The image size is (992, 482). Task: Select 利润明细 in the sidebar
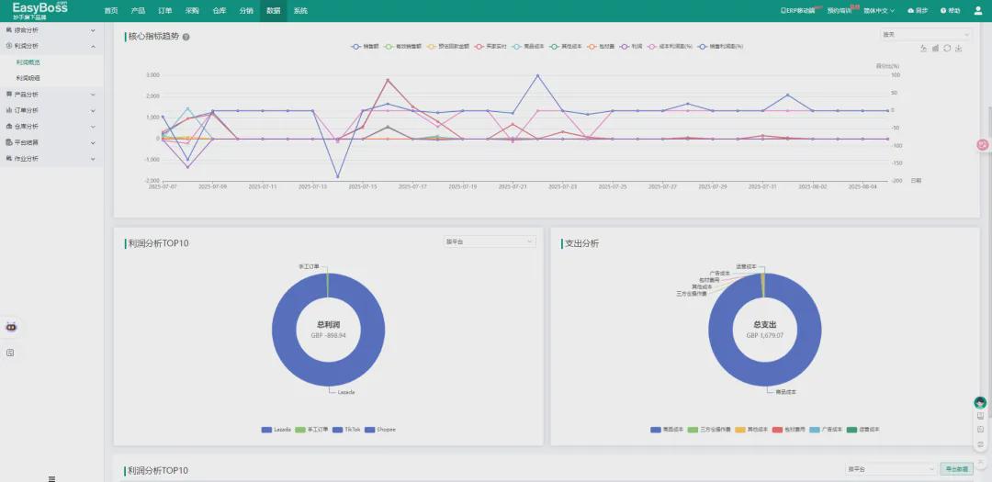28,78
